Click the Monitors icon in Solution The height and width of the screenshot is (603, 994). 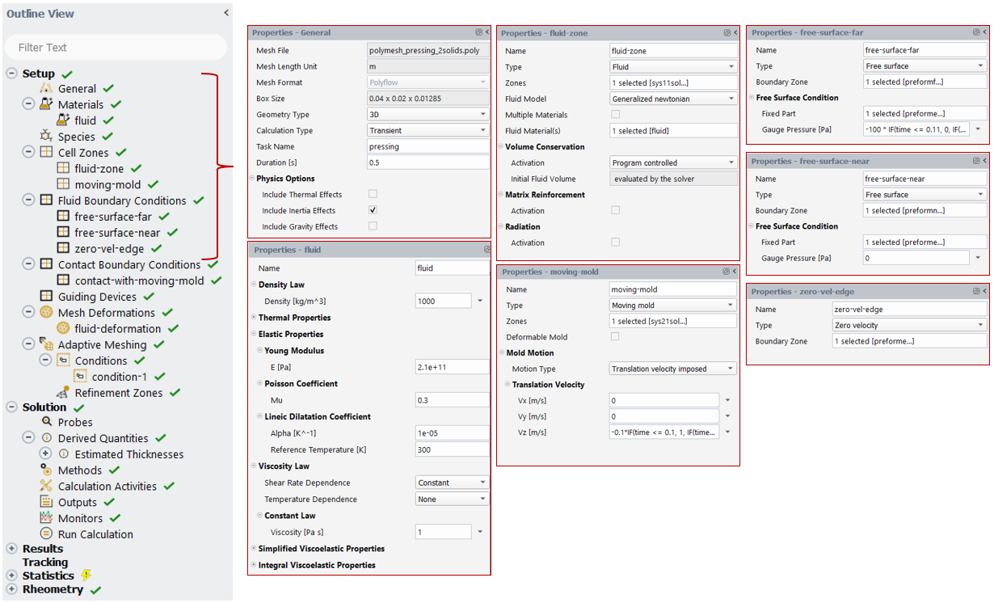(x=46, y=518)
